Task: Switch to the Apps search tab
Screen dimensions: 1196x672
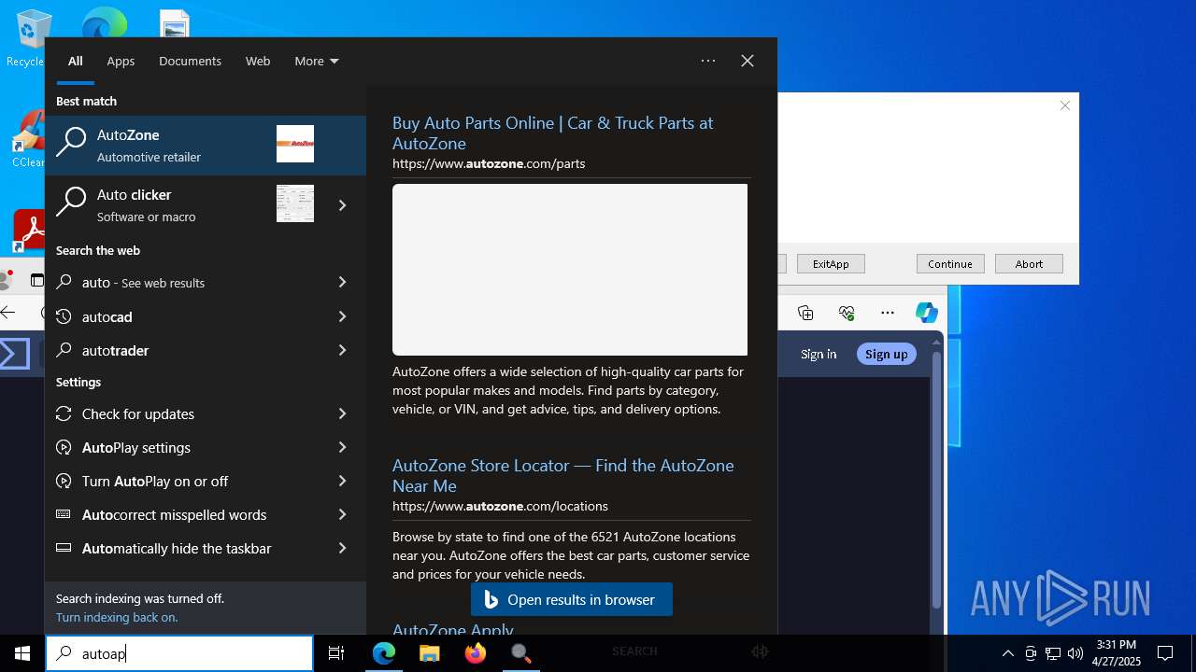Action: [121, 61]
